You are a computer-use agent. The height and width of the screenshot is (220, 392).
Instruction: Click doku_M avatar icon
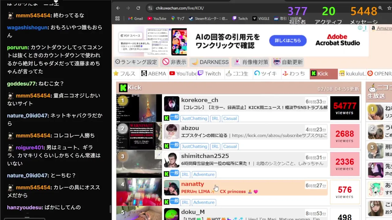pyautogui.click(x=171, y=215)
